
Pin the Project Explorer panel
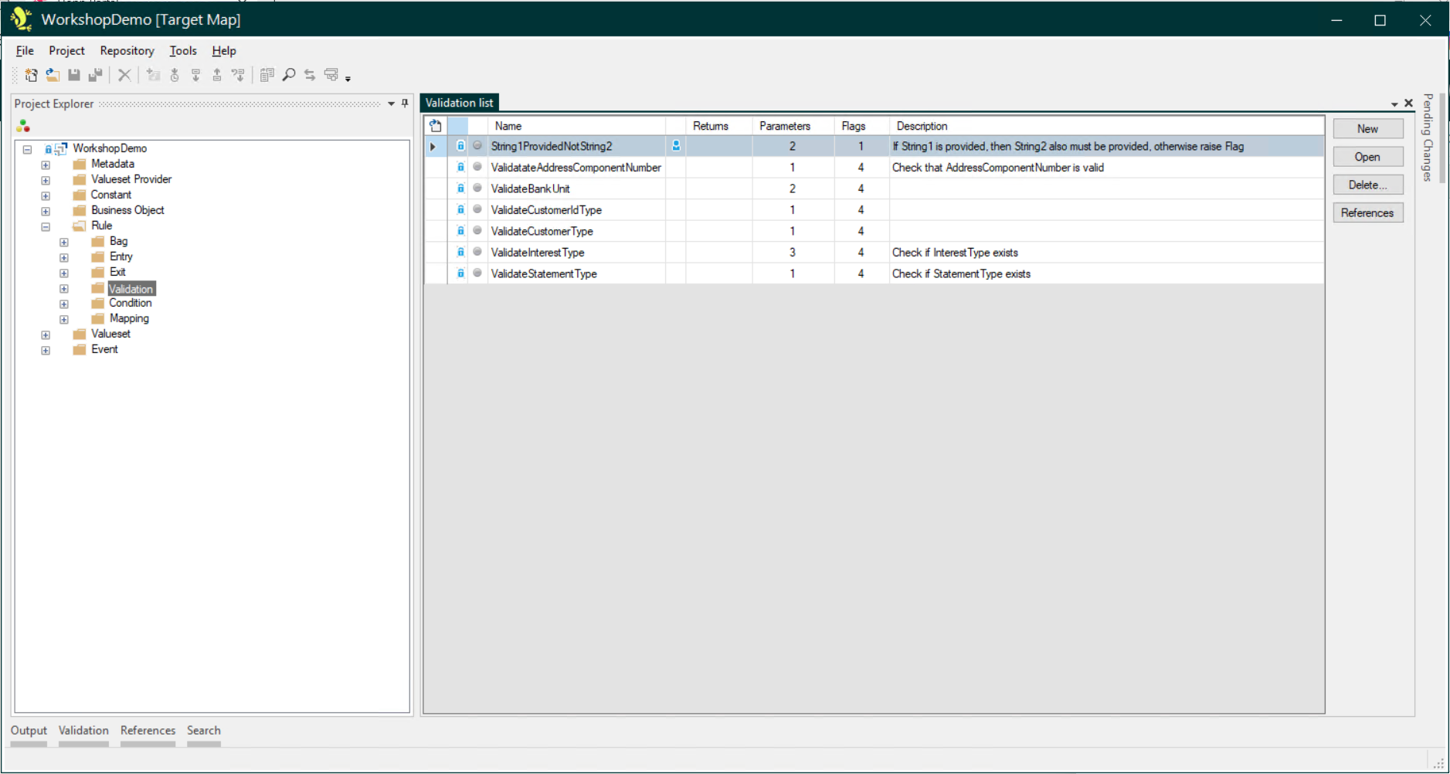tap(405, 104)
